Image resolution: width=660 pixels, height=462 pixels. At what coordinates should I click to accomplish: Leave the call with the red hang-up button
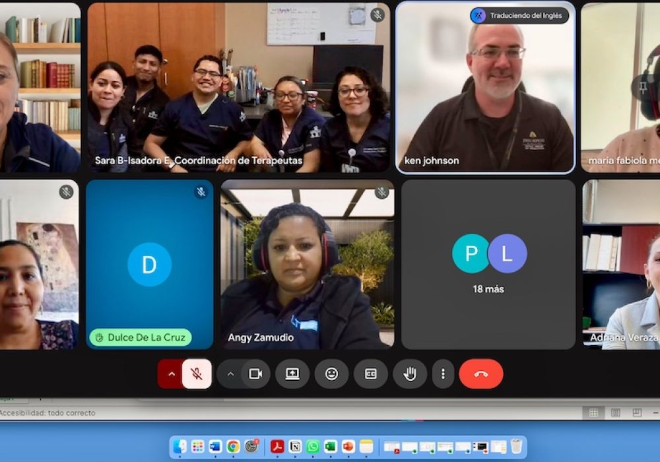tap(481, 374)
